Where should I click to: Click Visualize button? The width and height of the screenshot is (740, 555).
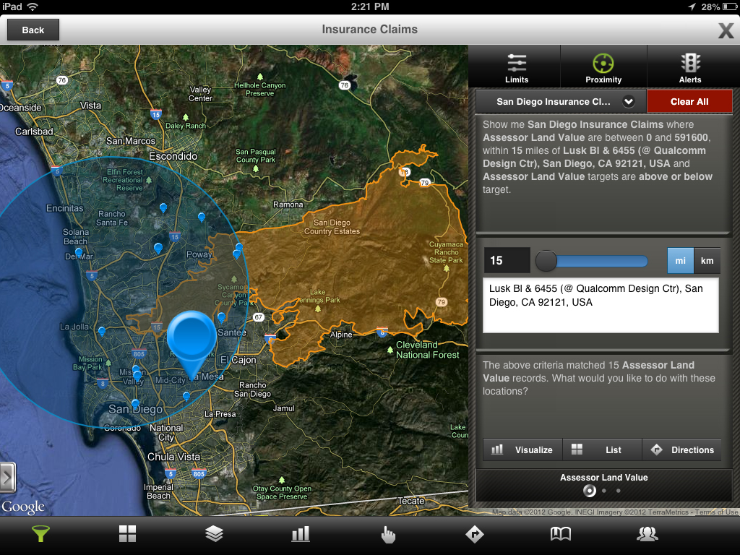(x=523, y=449)
